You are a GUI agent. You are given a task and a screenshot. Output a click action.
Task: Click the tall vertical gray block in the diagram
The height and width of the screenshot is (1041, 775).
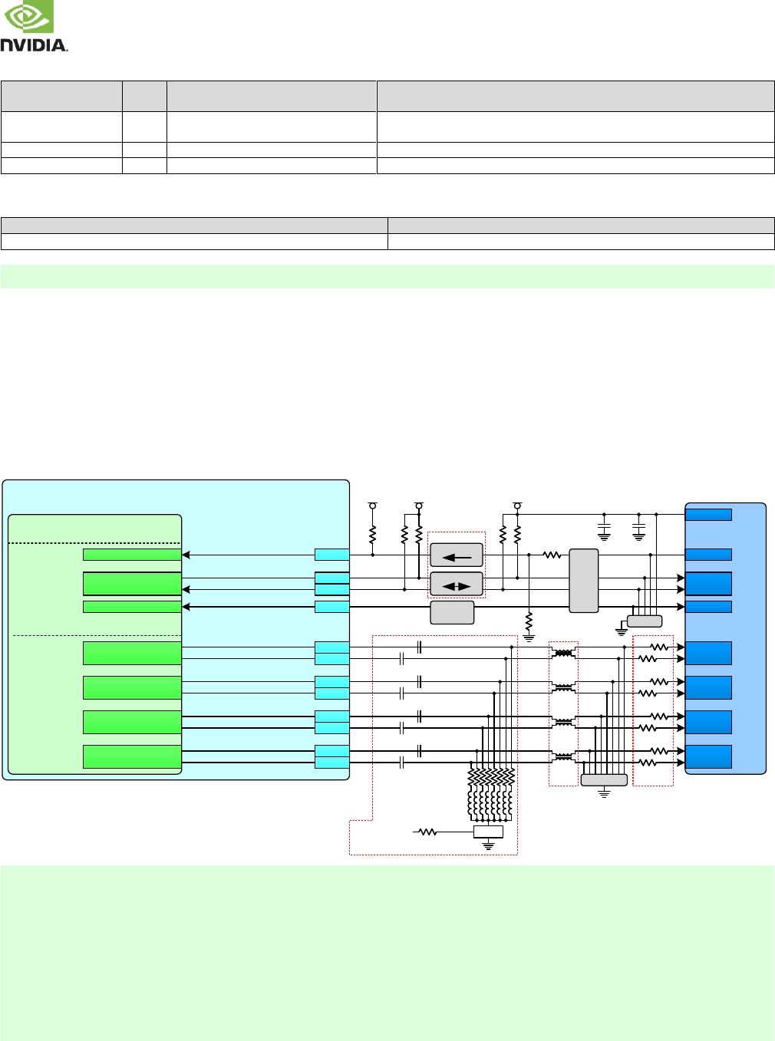click(x=584, y=581)
